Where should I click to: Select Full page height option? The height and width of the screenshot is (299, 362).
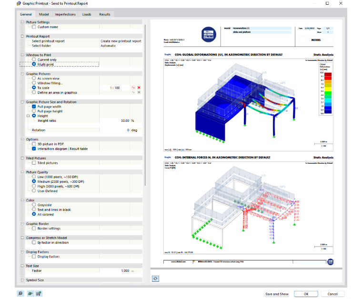pyautogui.click(x=34, y=111)
